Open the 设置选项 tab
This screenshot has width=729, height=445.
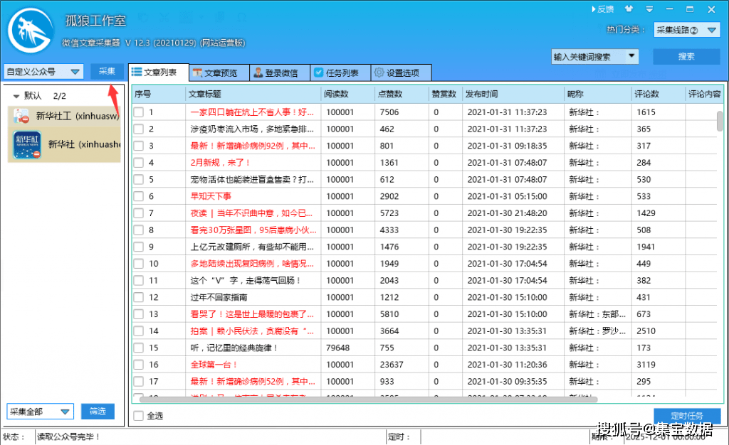[x=402, y=73]
